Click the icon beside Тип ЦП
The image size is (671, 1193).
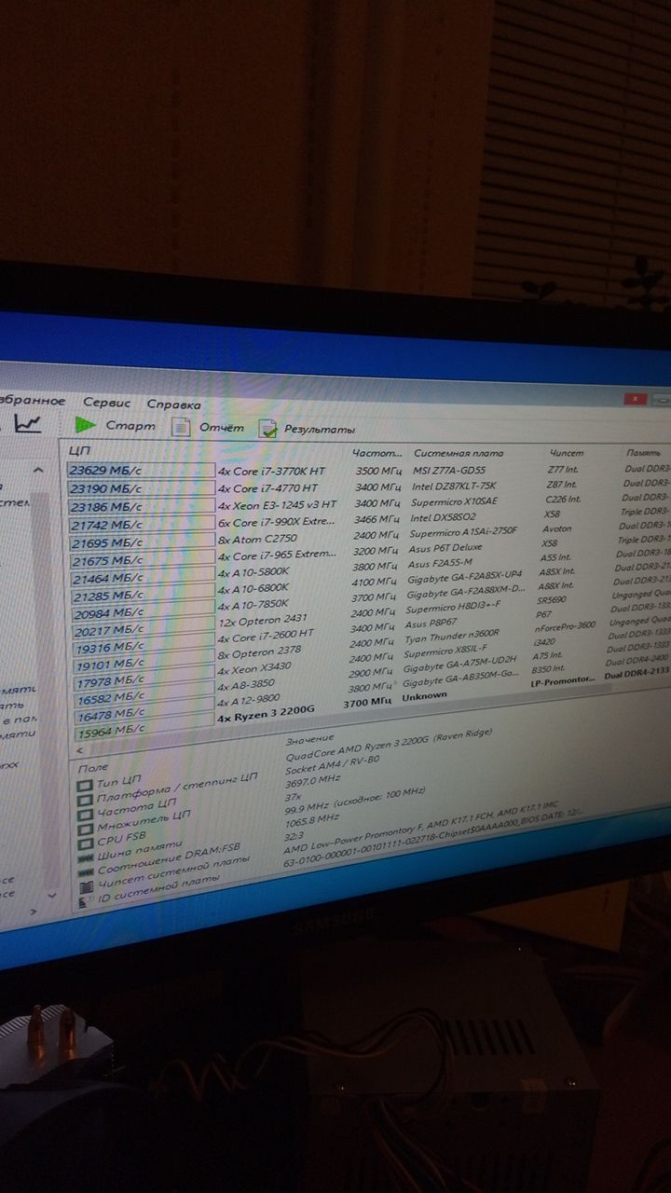84,784
